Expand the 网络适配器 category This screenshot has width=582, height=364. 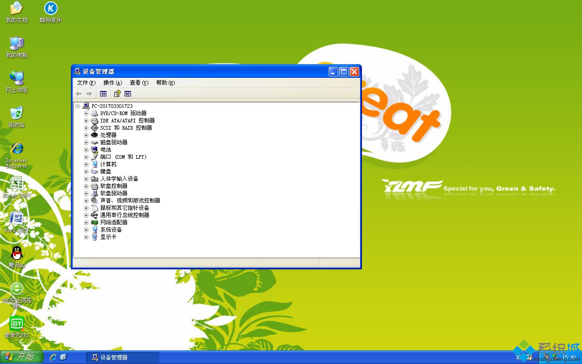coord(86,222)
